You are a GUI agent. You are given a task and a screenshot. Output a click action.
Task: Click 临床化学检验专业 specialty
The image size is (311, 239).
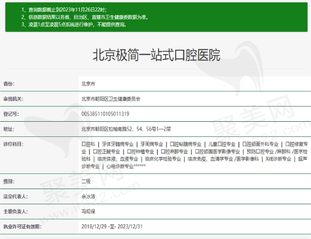tap(163, 159)
